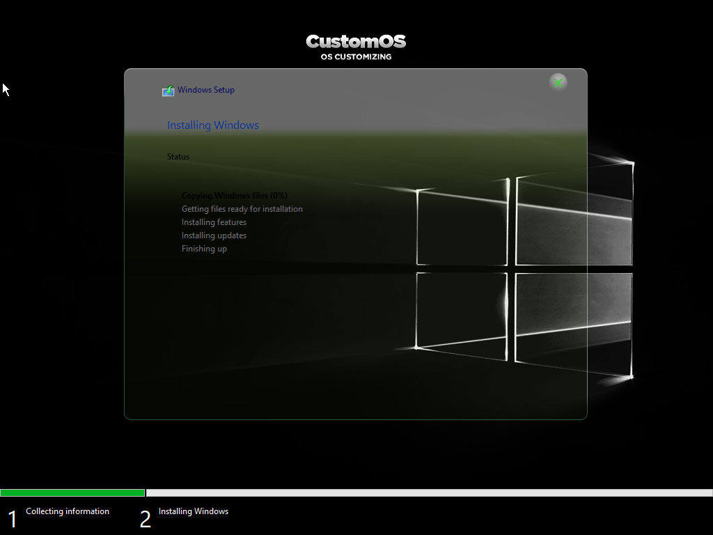Click the OS CUSTOMIZING subtitle text
The height and width of the screenshot is (535, 713).
coord(356,57)
